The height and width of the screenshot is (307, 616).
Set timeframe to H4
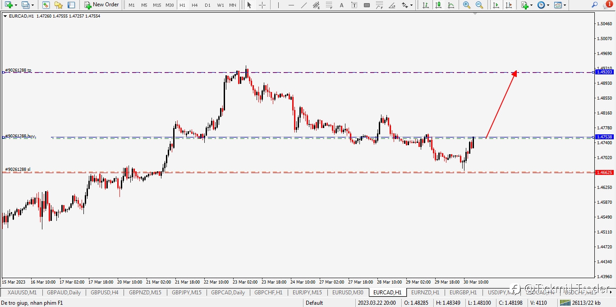pyautogui.click(x=195, y=5)
